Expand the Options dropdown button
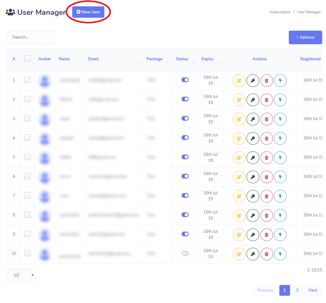The height and width of the screenshot is (303, 326). (305, 37)
